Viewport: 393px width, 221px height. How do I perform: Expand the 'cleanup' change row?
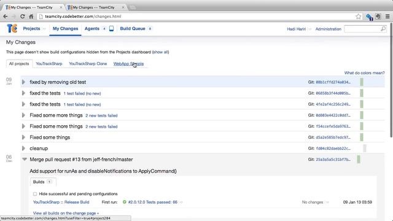pos(23,148)
